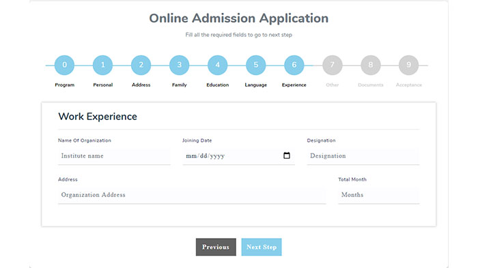Image resolution: width=478 pixels, height=268 pixels.
Task: Click the Previous button
Action: click(x=216, y=247)
